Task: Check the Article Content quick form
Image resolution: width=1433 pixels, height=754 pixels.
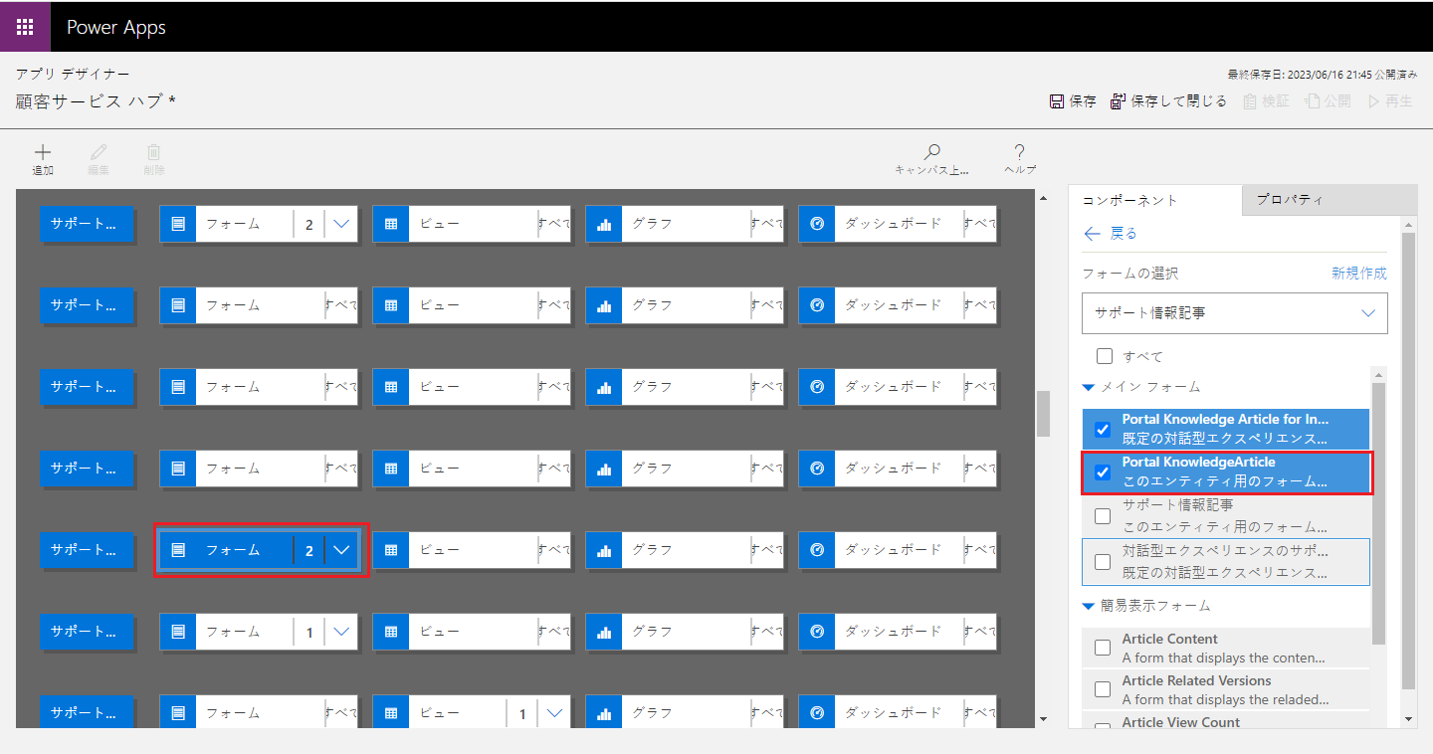Action: click(1103, 648)
